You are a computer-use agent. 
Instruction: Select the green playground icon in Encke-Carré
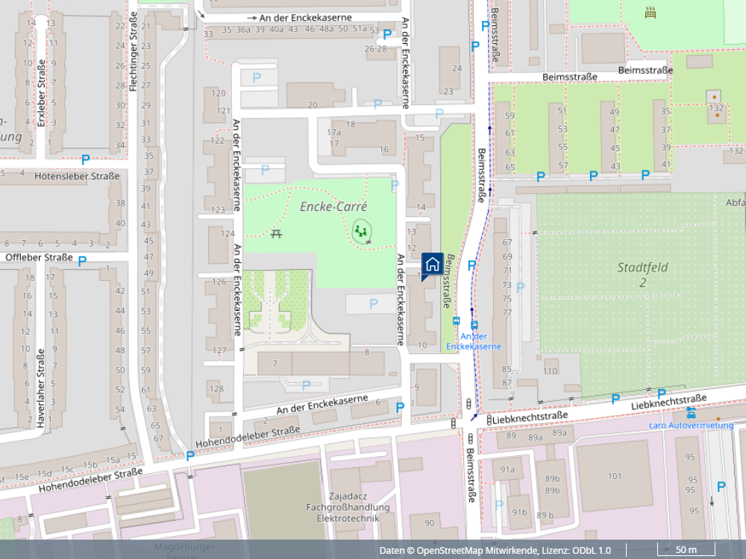(x=362, y=231)
